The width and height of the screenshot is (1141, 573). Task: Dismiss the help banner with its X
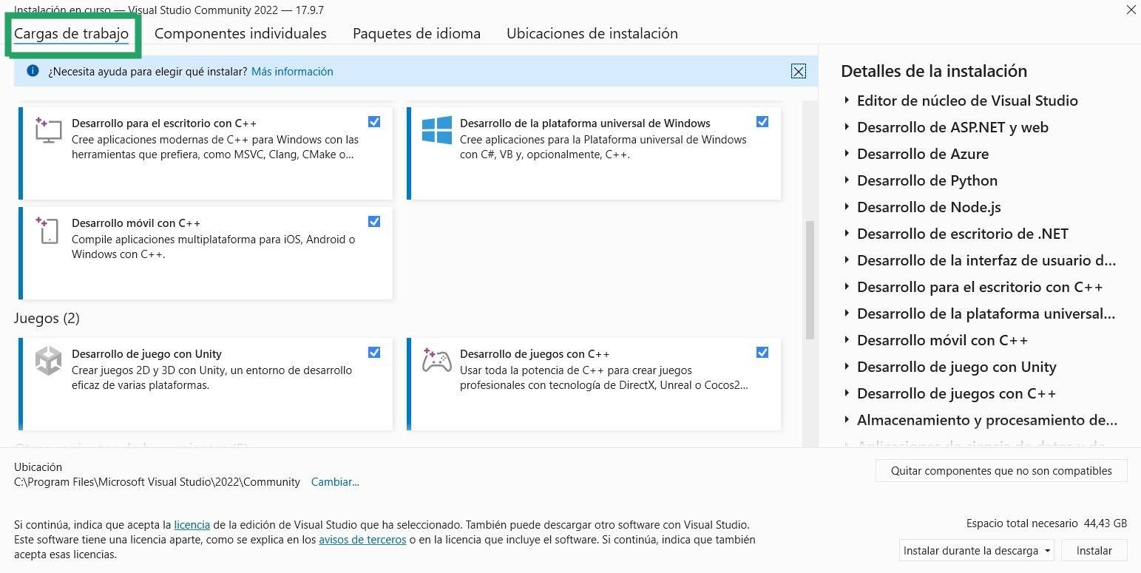pos(799,71)
